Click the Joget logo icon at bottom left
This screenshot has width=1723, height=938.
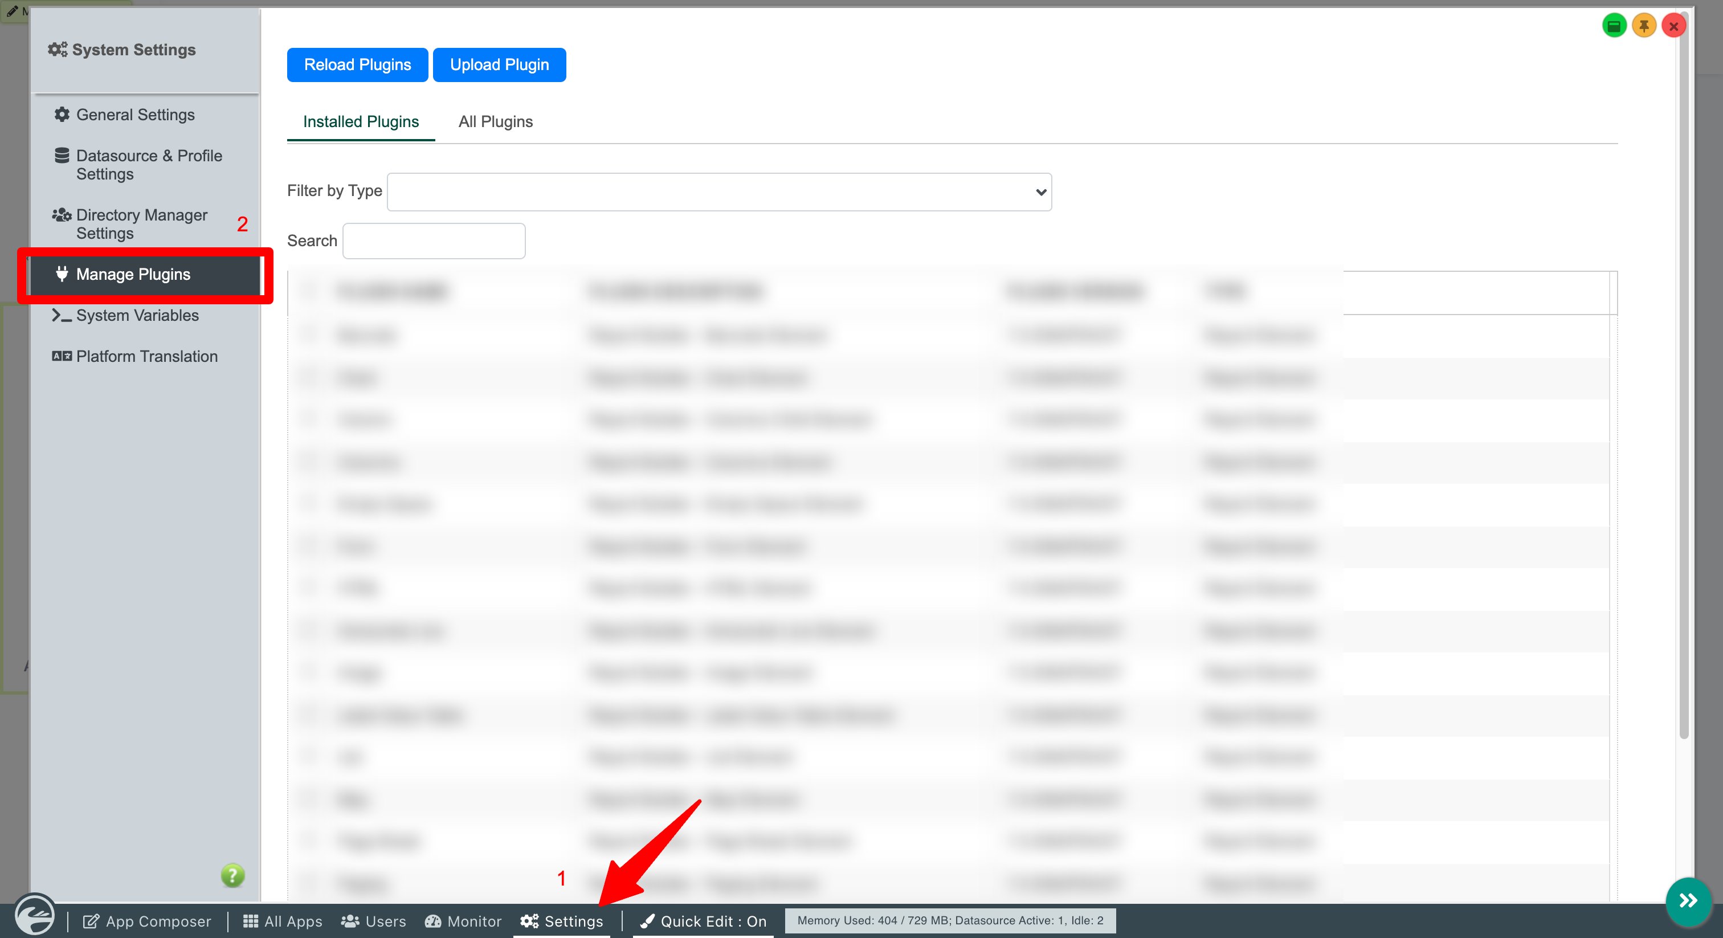[x=35, y=915]
